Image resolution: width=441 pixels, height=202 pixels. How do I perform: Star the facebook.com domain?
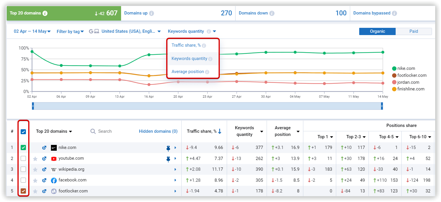35,181
